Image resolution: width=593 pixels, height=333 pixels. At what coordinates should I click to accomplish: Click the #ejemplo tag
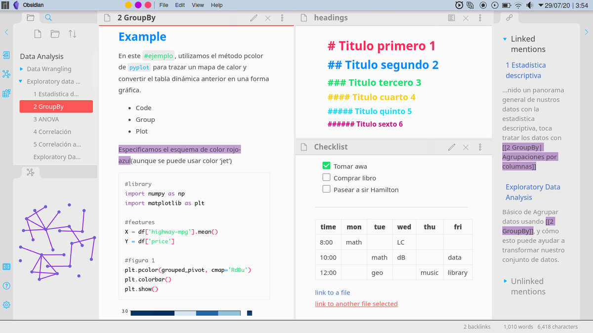(158, 56)
